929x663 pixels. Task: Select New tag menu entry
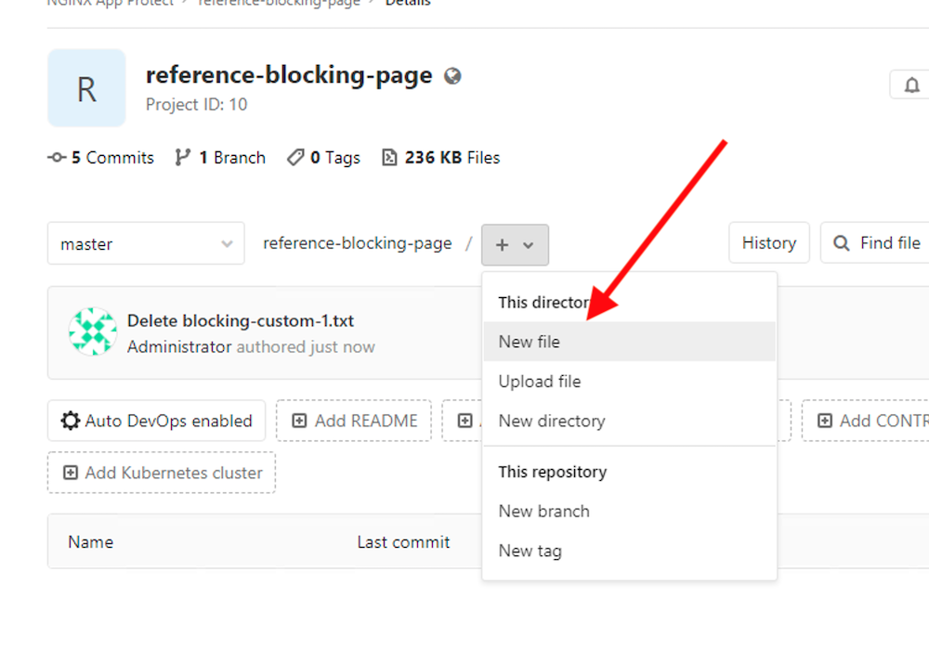point(629,551)
